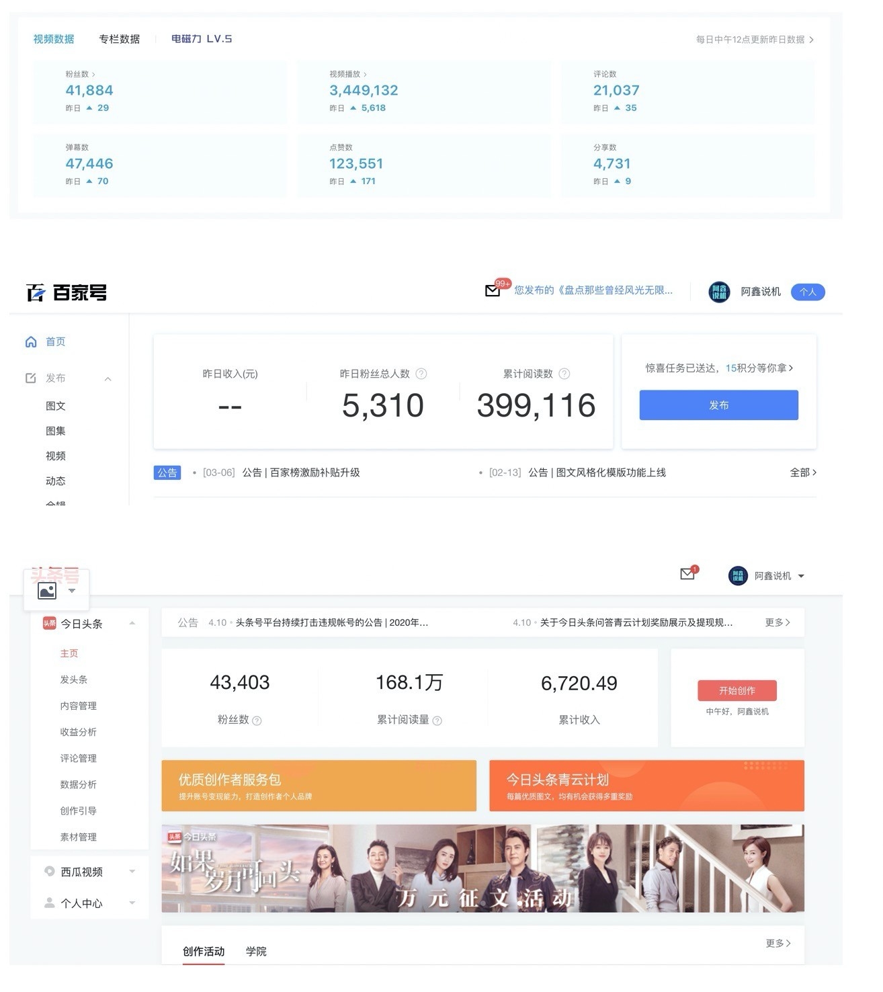Open 粉丝数 details arrow in video data
This screenshot has height=992, width=883.
tap(93, 75)
